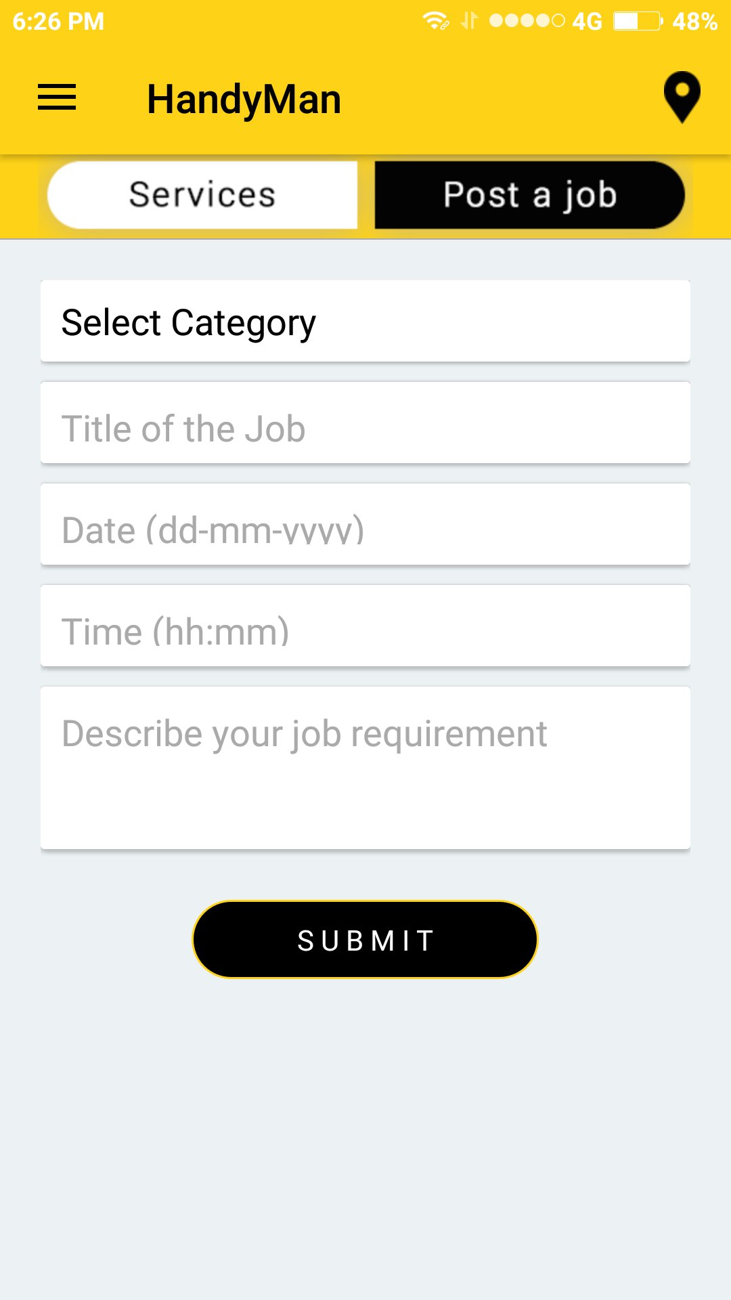This screenshot has height=1300, width=731.
Task: Switch to the Services tab
Action: pyautogui.click(x=202, y=195)
